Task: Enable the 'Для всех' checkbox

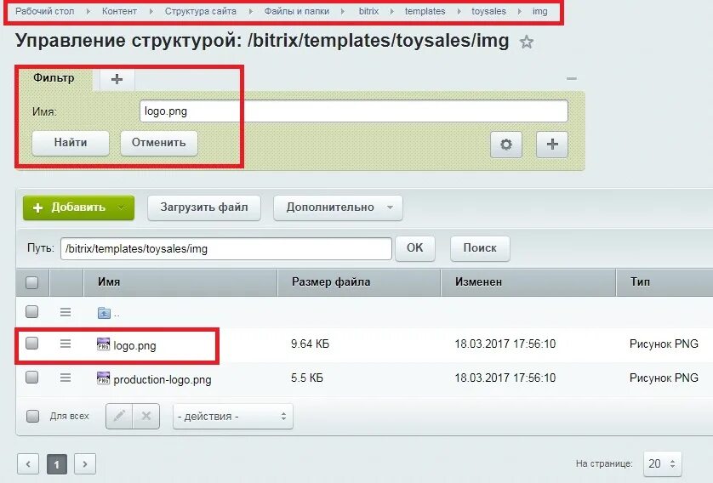Action: 32,416
